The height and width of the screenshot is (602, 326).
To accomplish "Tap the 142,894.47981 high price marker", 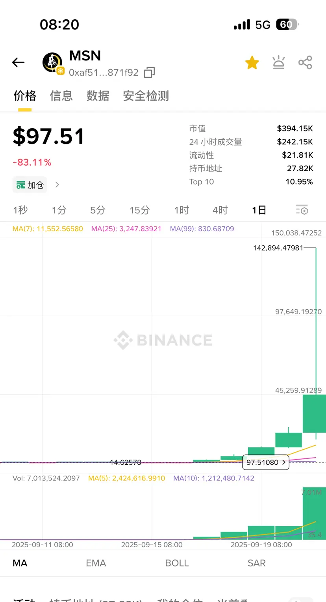I will pyautogui.click(x=279, y=248).
